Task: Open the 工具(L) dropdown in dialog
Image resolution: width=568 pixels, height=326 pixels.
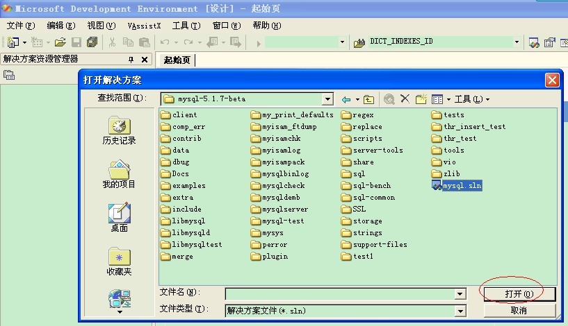Action: coord(472,99)
